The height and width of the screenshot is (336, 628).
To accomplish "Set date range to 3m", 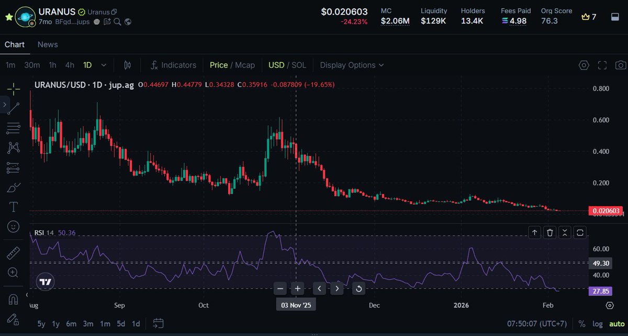I will 88,323.
